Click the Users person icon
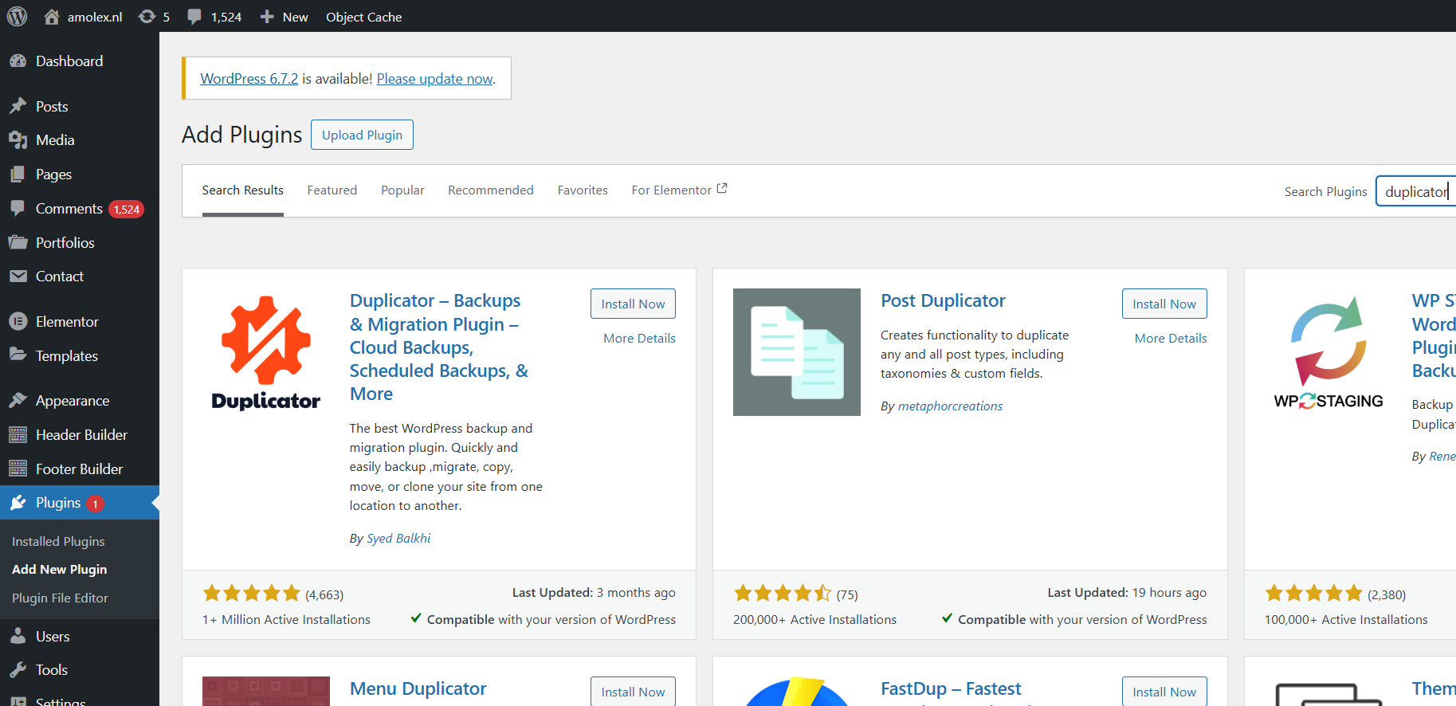 18,636
